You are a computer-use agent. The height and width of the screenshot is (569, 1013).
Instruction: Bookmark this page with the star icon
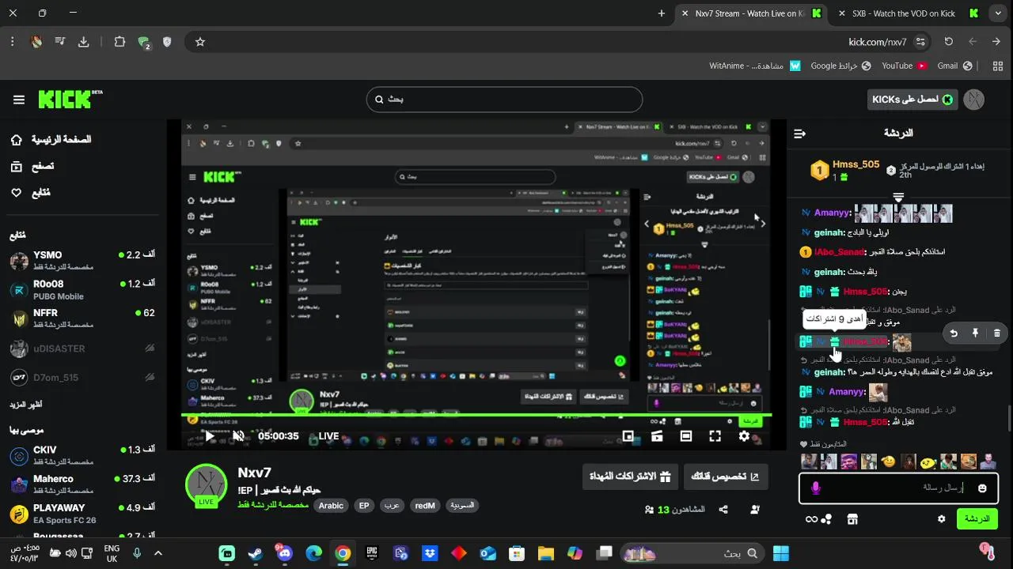200,42
